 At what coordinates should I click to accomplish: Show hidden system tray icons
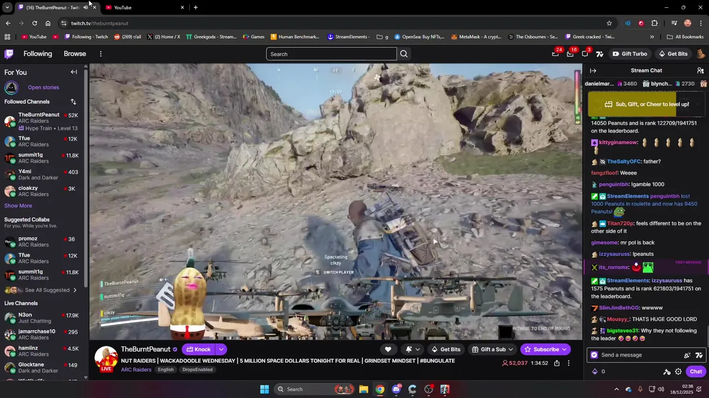pyautogui.click(x=617, y=389)
